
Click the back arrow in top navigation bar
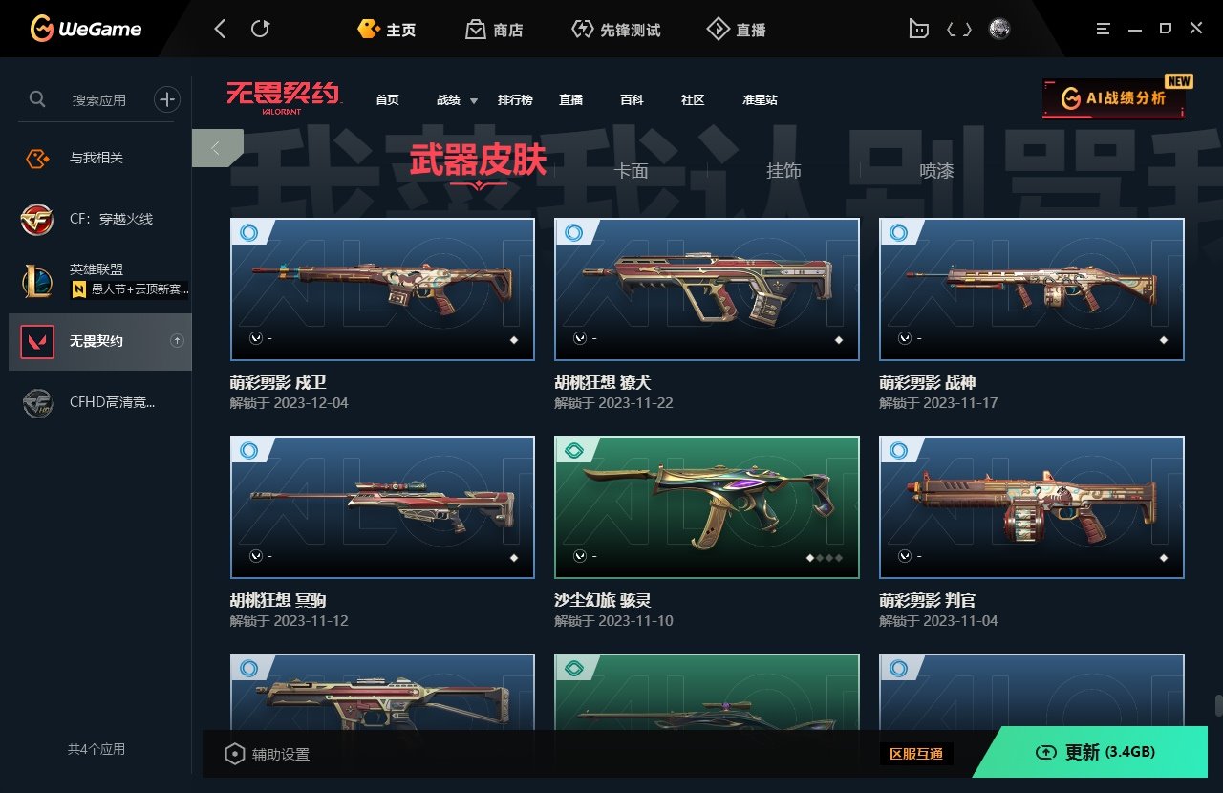[x=220, y=30]
